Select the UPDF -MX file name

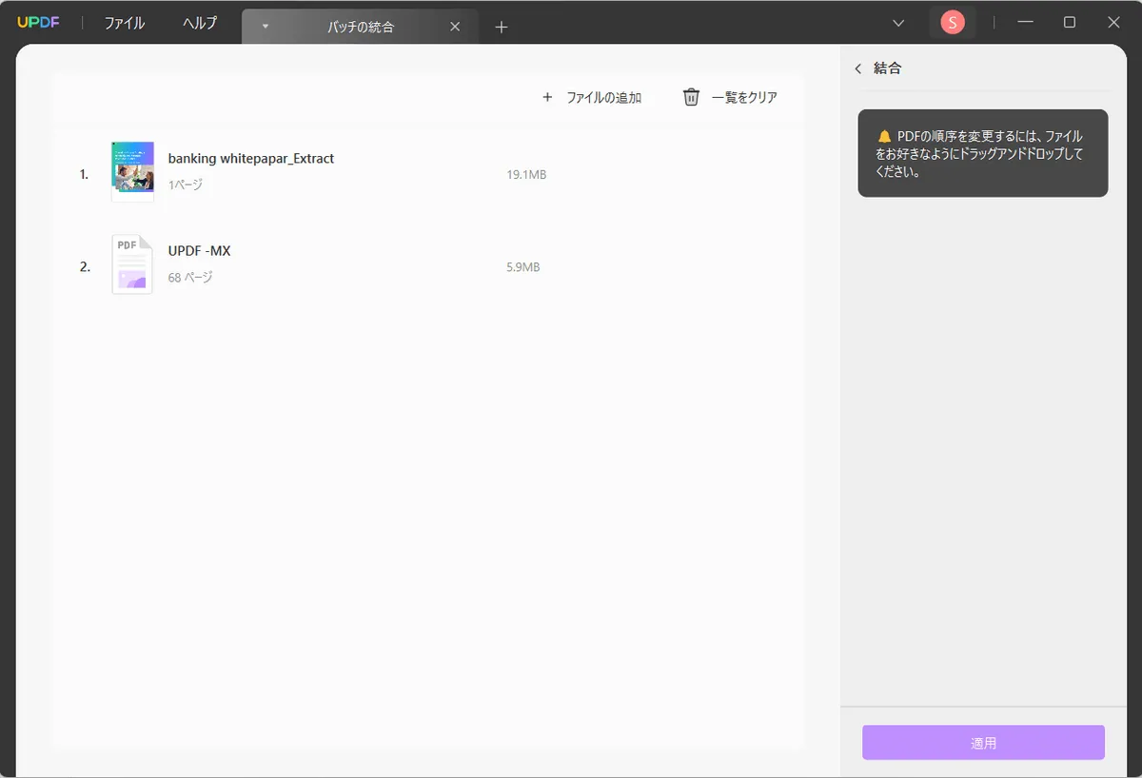[x=200, y=251]
